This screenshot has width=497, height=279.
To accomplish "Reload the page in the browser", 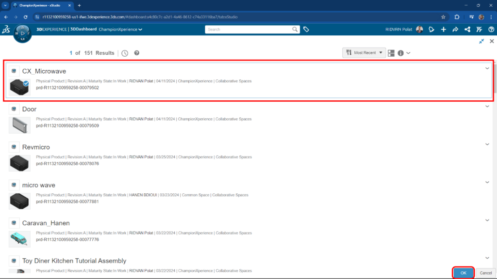I will point(25,17).
